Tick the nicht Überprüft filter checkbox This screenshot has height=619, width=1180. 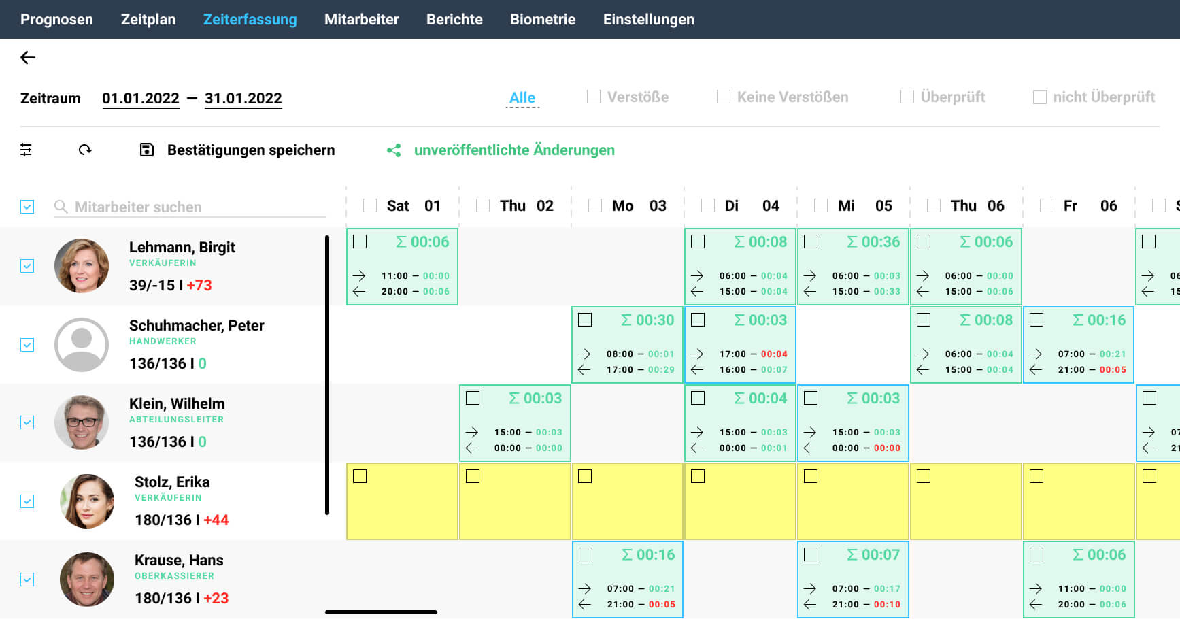coord(1040,97)
